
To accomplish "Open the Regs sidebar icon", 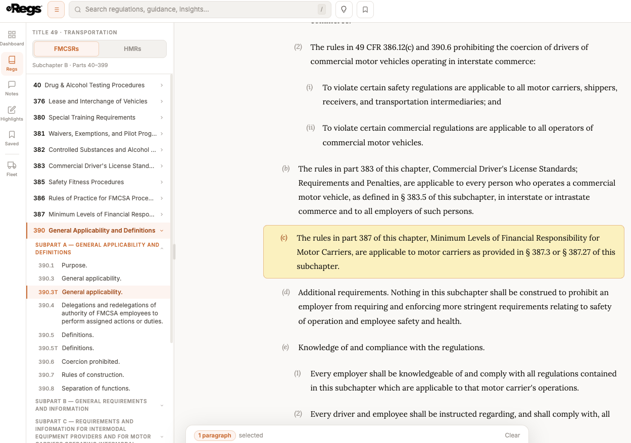I will coord(12,64).
